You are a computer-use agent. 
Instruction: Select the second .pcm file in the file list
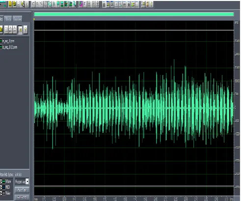click(x=8, y=47)
